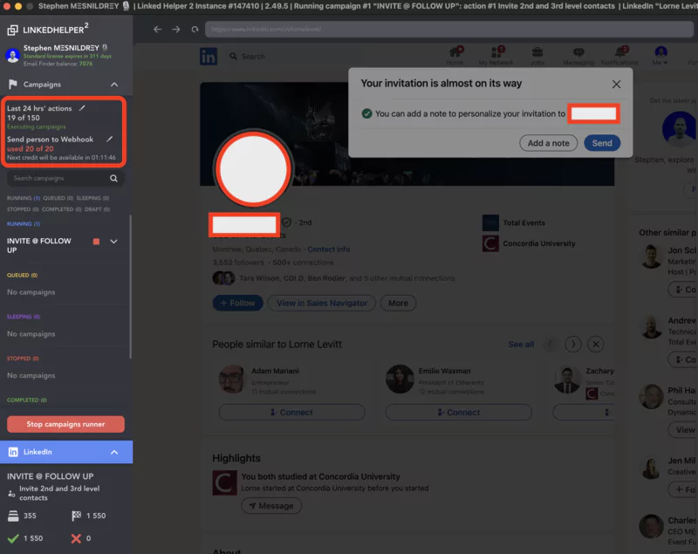Click Stephen's account avatar in sidebar

tap(12, 56)
